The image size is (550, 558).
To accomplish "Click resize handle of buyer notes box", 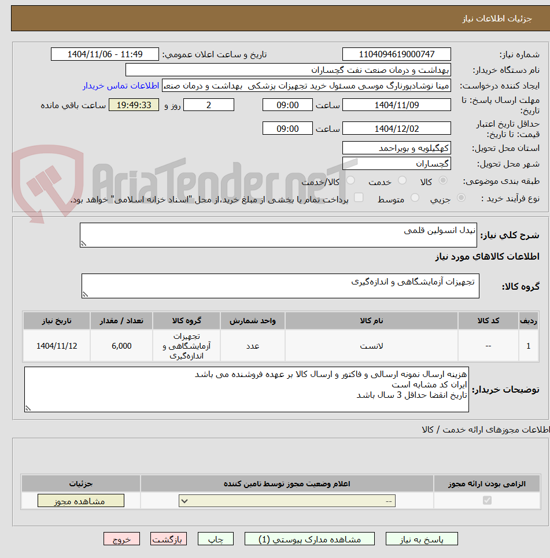I will (28, 409).
